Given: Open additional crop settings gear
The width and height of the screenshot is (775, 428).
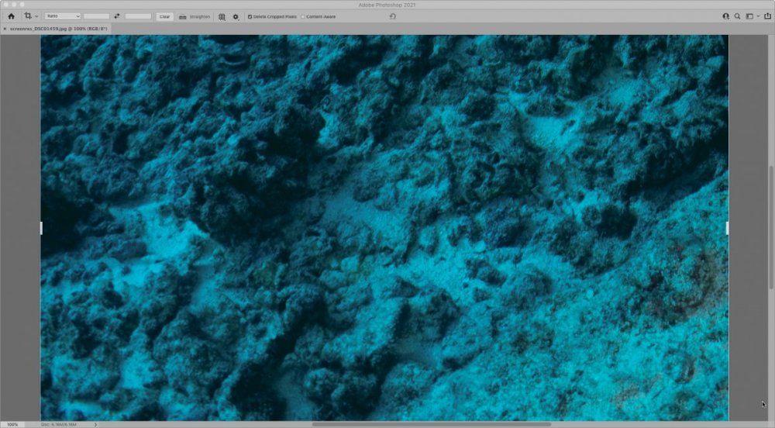Looking at the screenshot, I should pyautogui.click(x=236, y=17).
